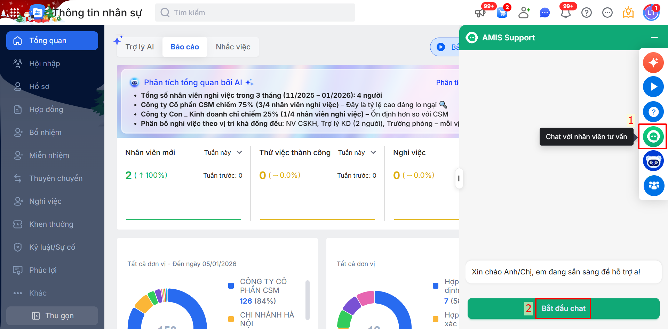This screenshot has width=668, height=329.
Task: Click the lightbulb idea icon in the top bar
Action: (628, 13)
